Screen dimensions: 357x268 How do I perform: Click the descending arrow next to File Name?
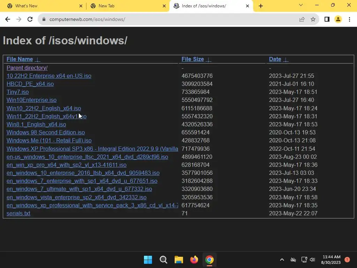pos(38,60)
